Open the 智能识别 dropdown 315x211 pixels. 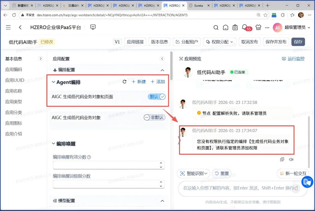click(193, 173)
